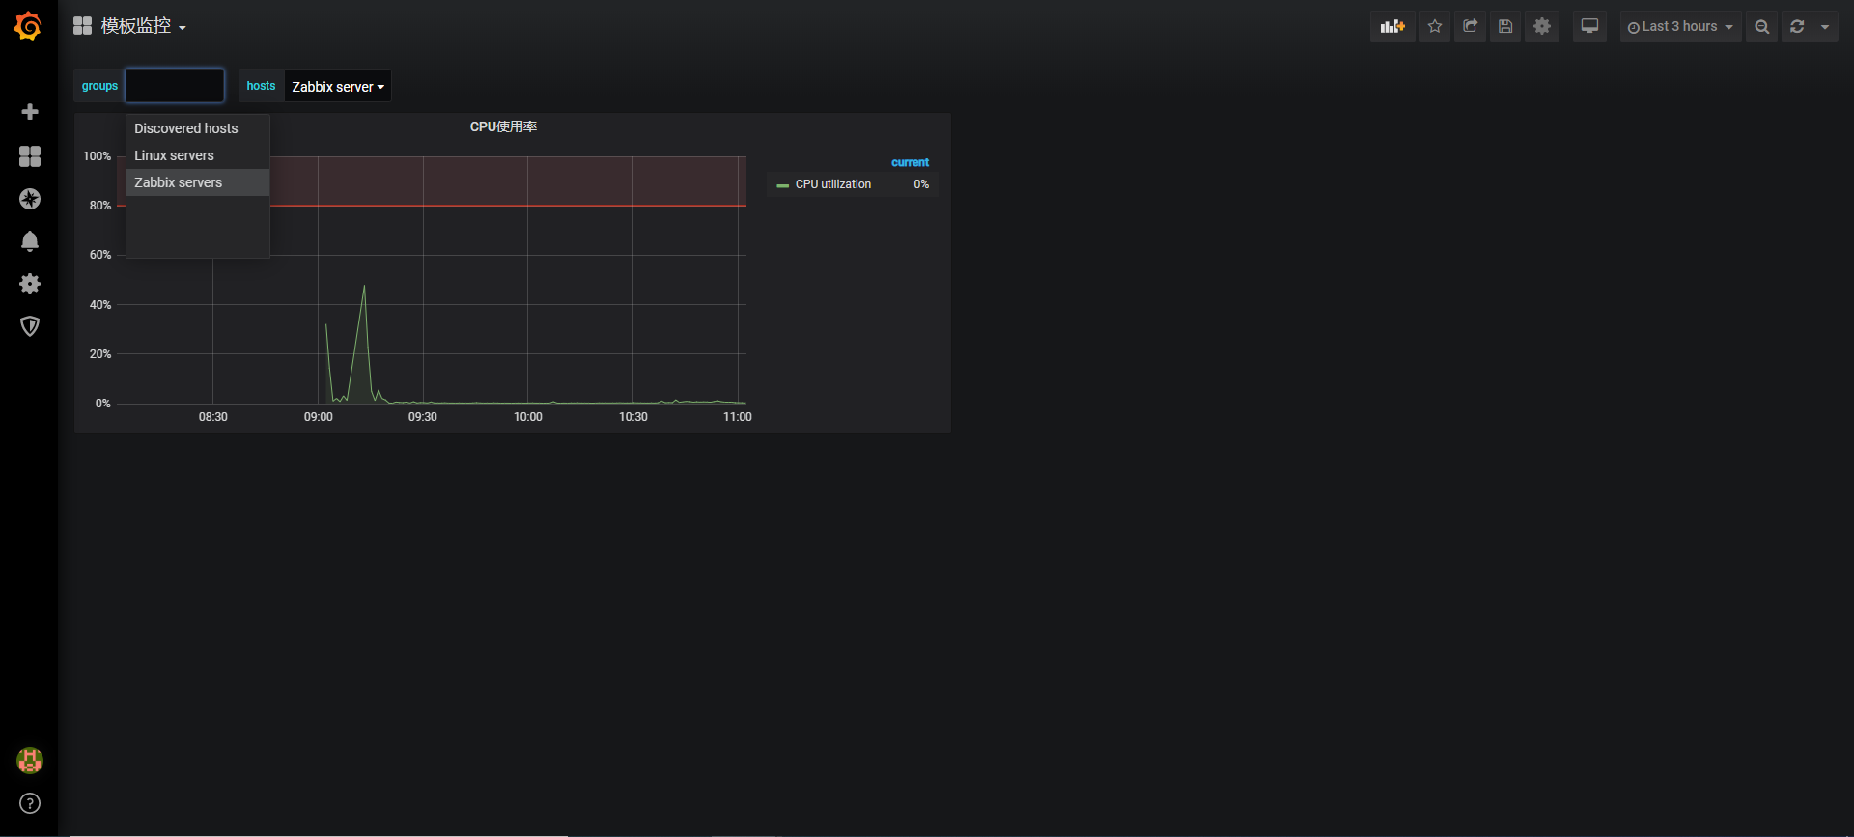This screenshot has height=837, width=1854.
Task: Open the user profile avatar
Action: pyautogui.click(x=30, y=761)
